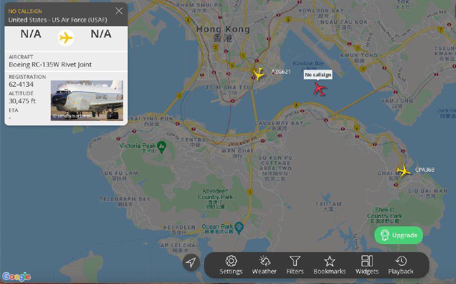Screen dimensions: 456x284
Task: Click the green Upgrade button
Action: click(398, 235)
